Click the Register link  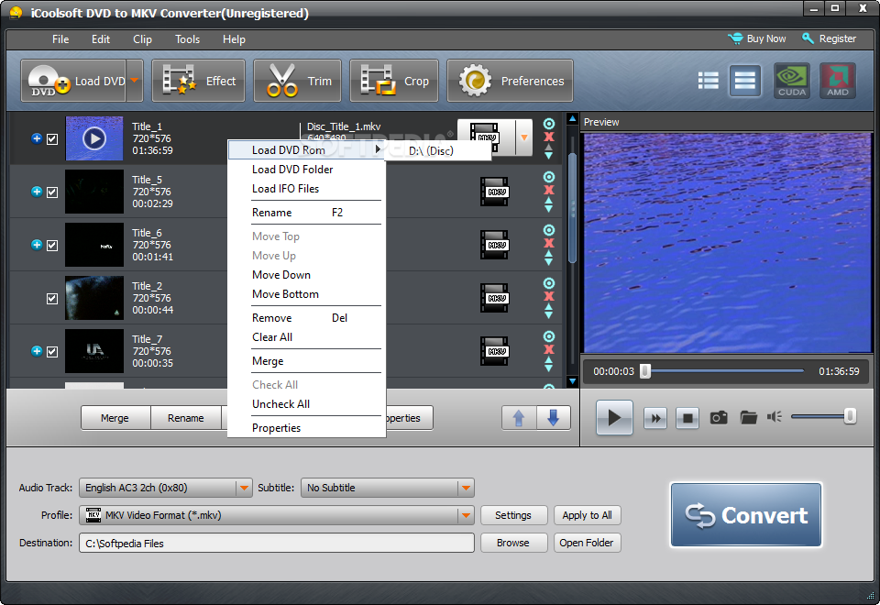pos(829,38)
